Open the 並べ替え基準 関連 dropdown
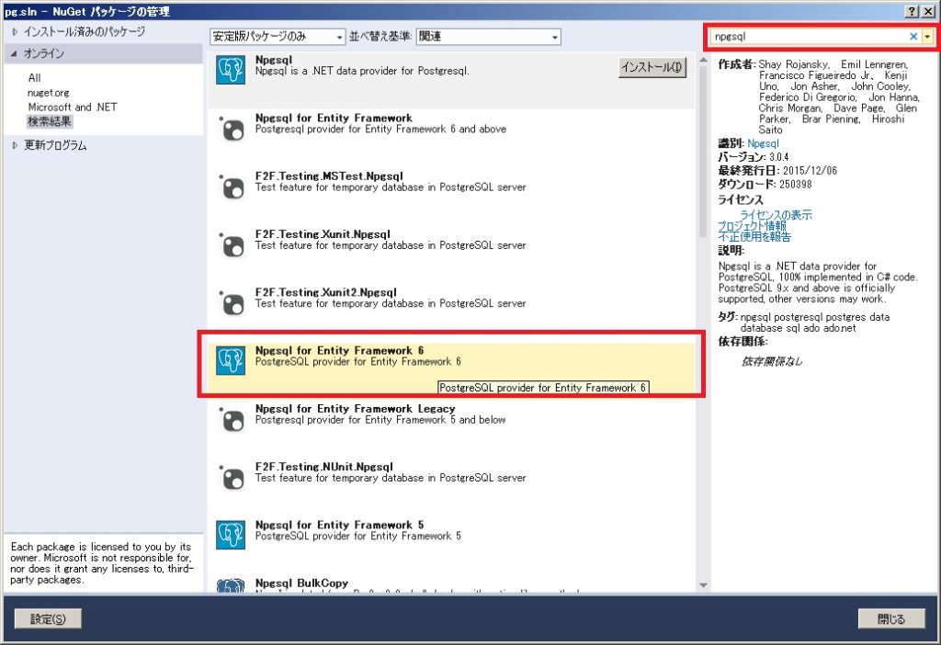The width and height of the screenshot is (941, 645). click(x=489, y=37)
